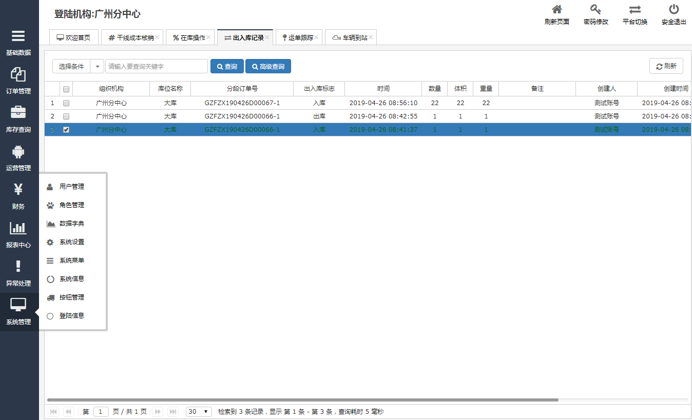Click the search keyword input field
Viewport: 692px width, 420px height.
tap(157, 67)
